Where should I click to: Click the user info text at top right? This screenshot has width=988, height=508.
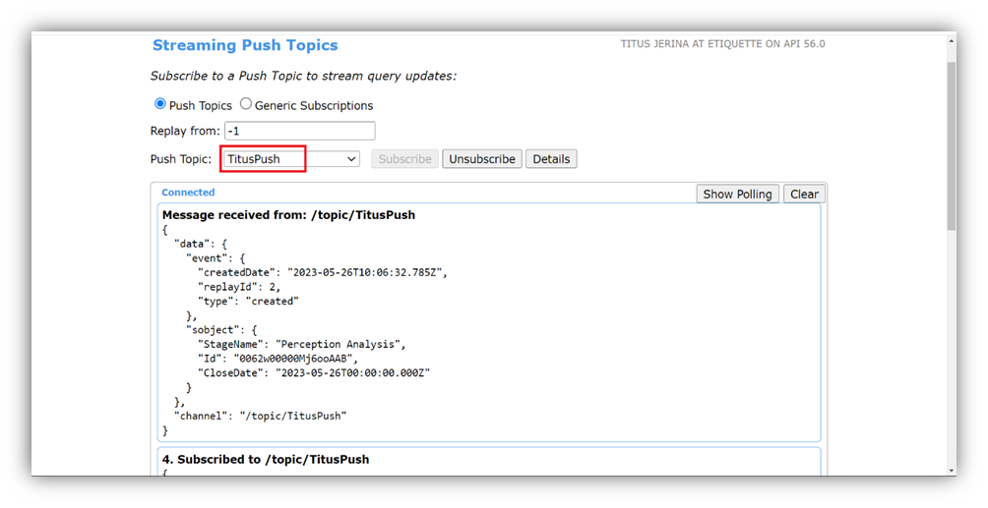[722, 44]
